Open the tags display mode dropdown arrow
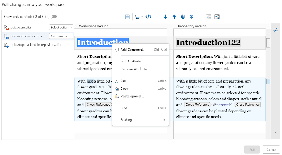Screen dimensions: 282x155 [x=142, y=17]
